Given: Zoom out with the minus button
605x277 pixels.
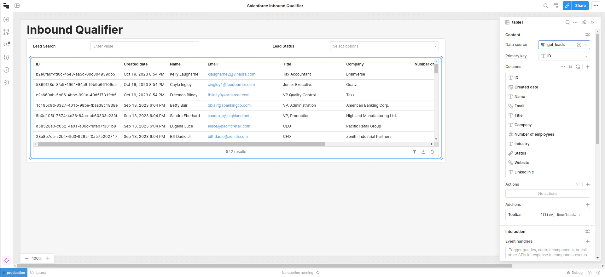Looking at the screenshot, I should pyautogui.click(x=27, y=258).
